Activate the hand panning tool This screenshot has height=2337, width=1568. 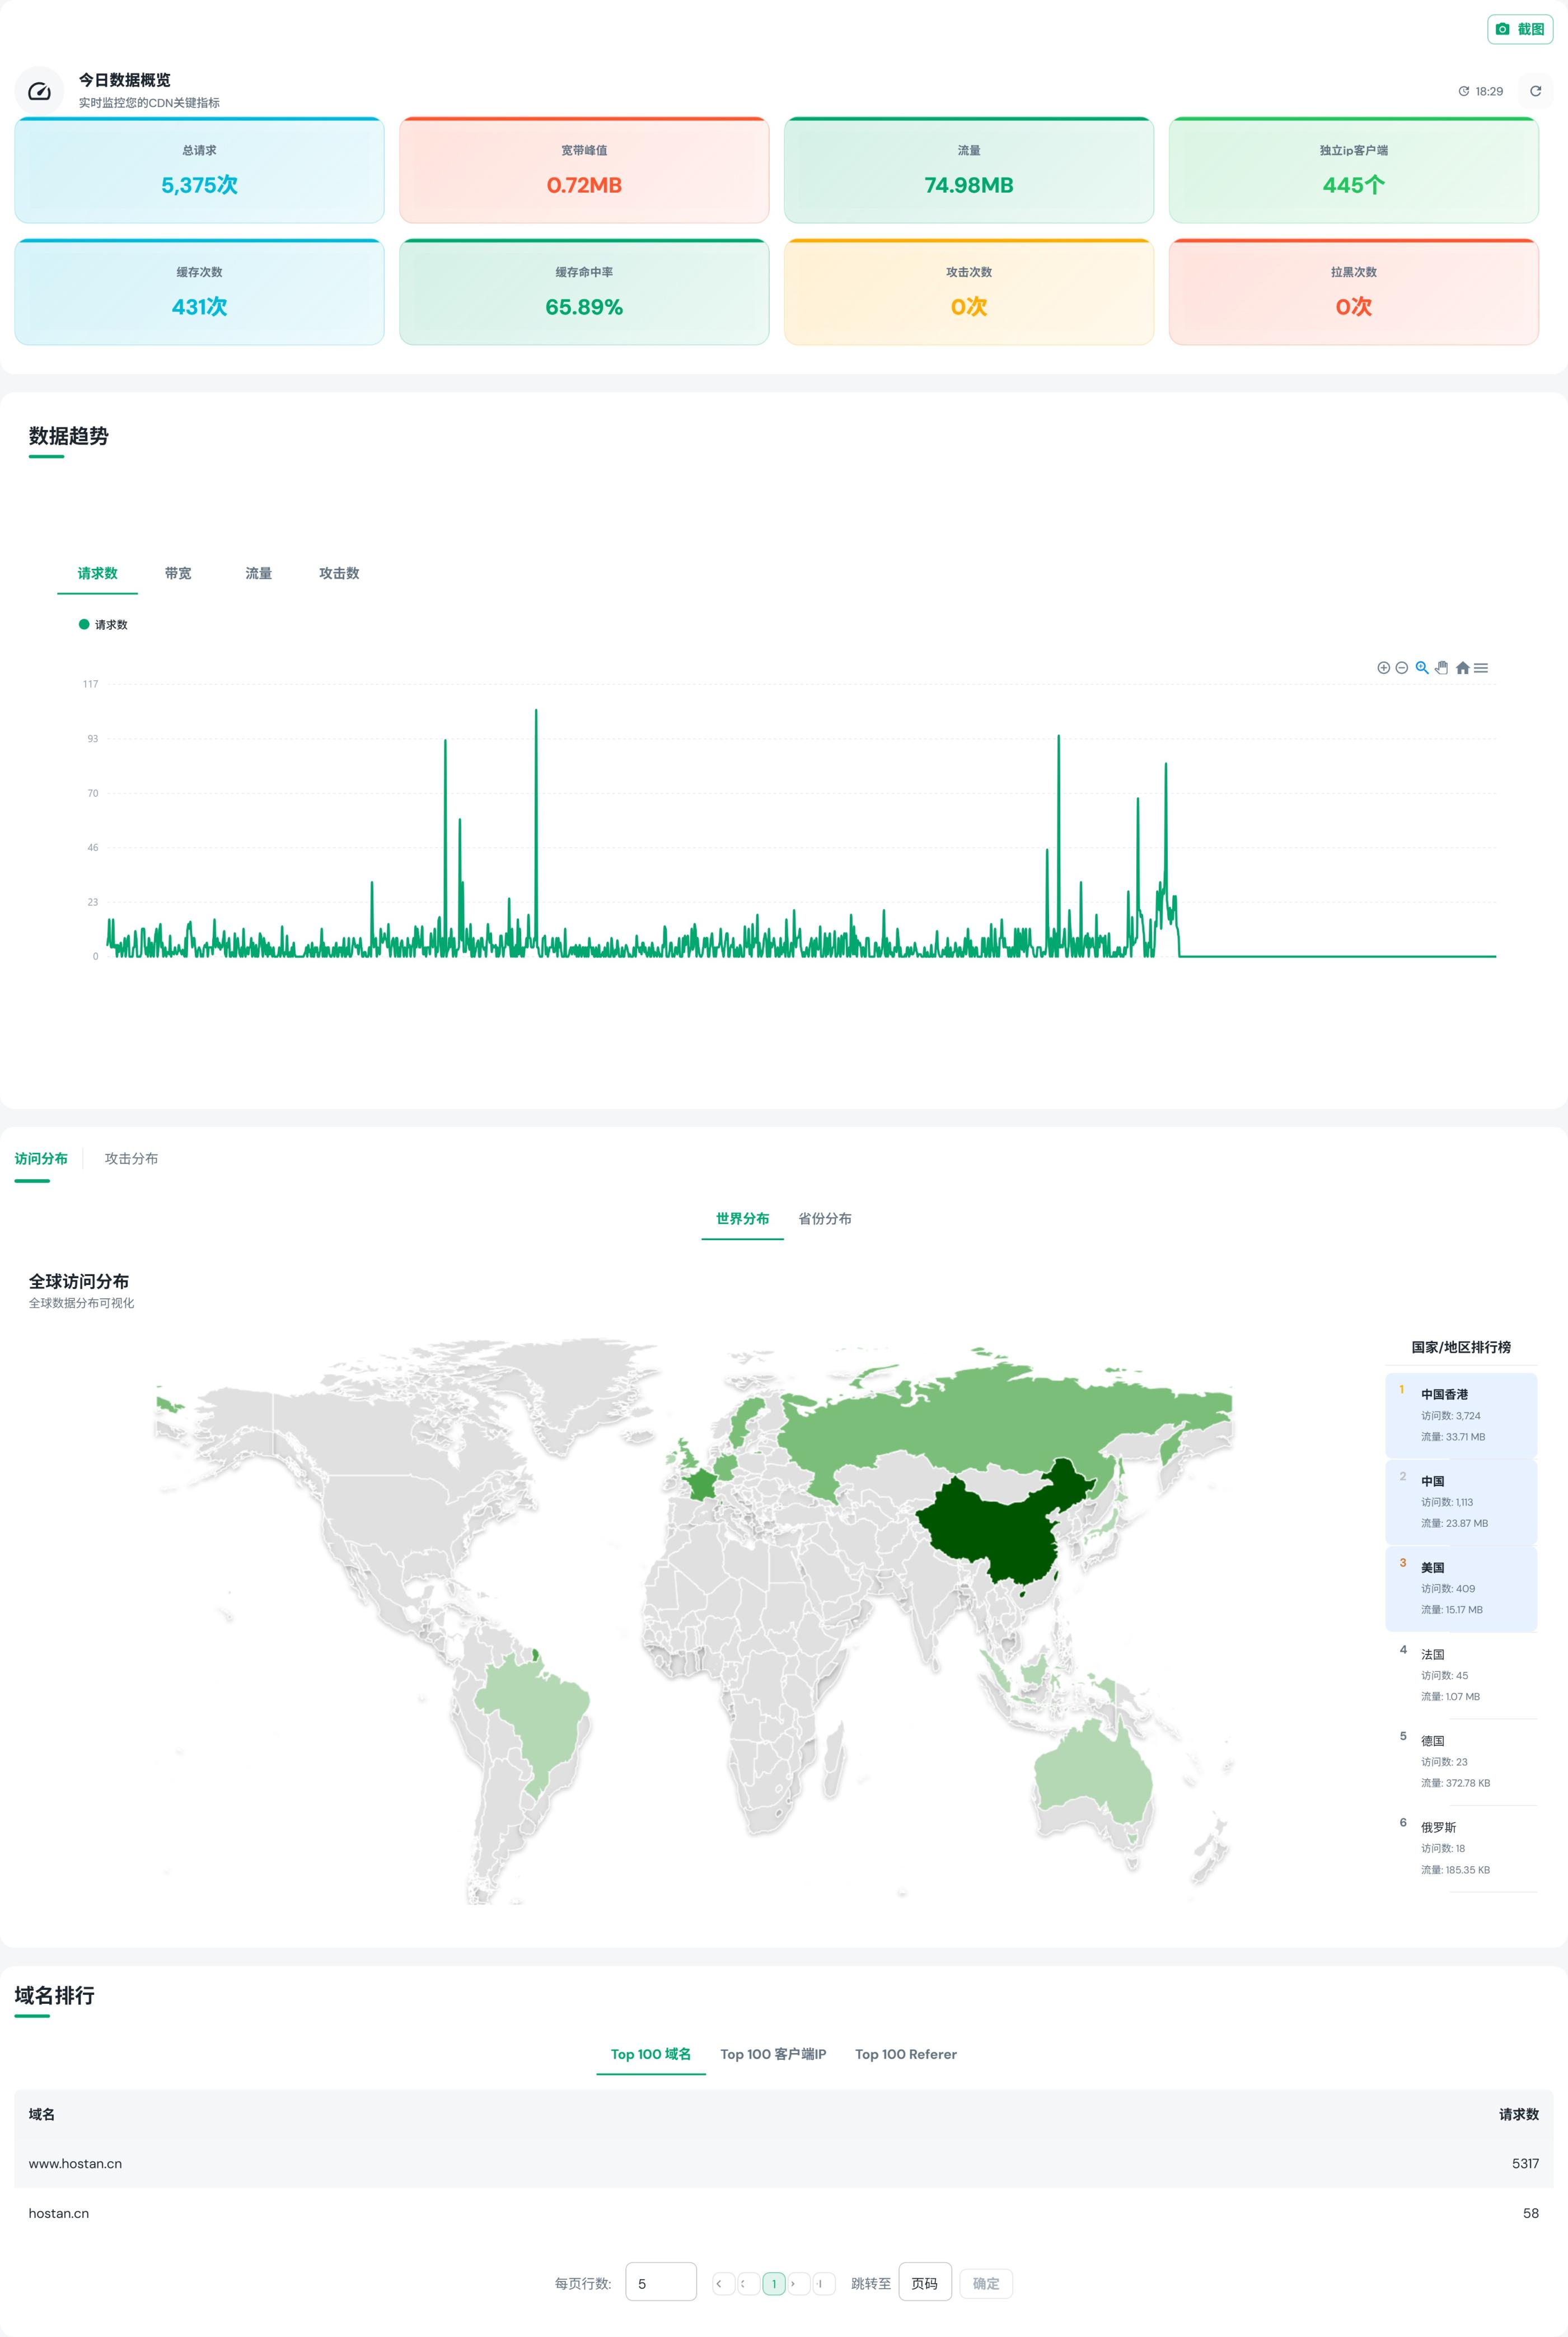[x=1442, y=668]
